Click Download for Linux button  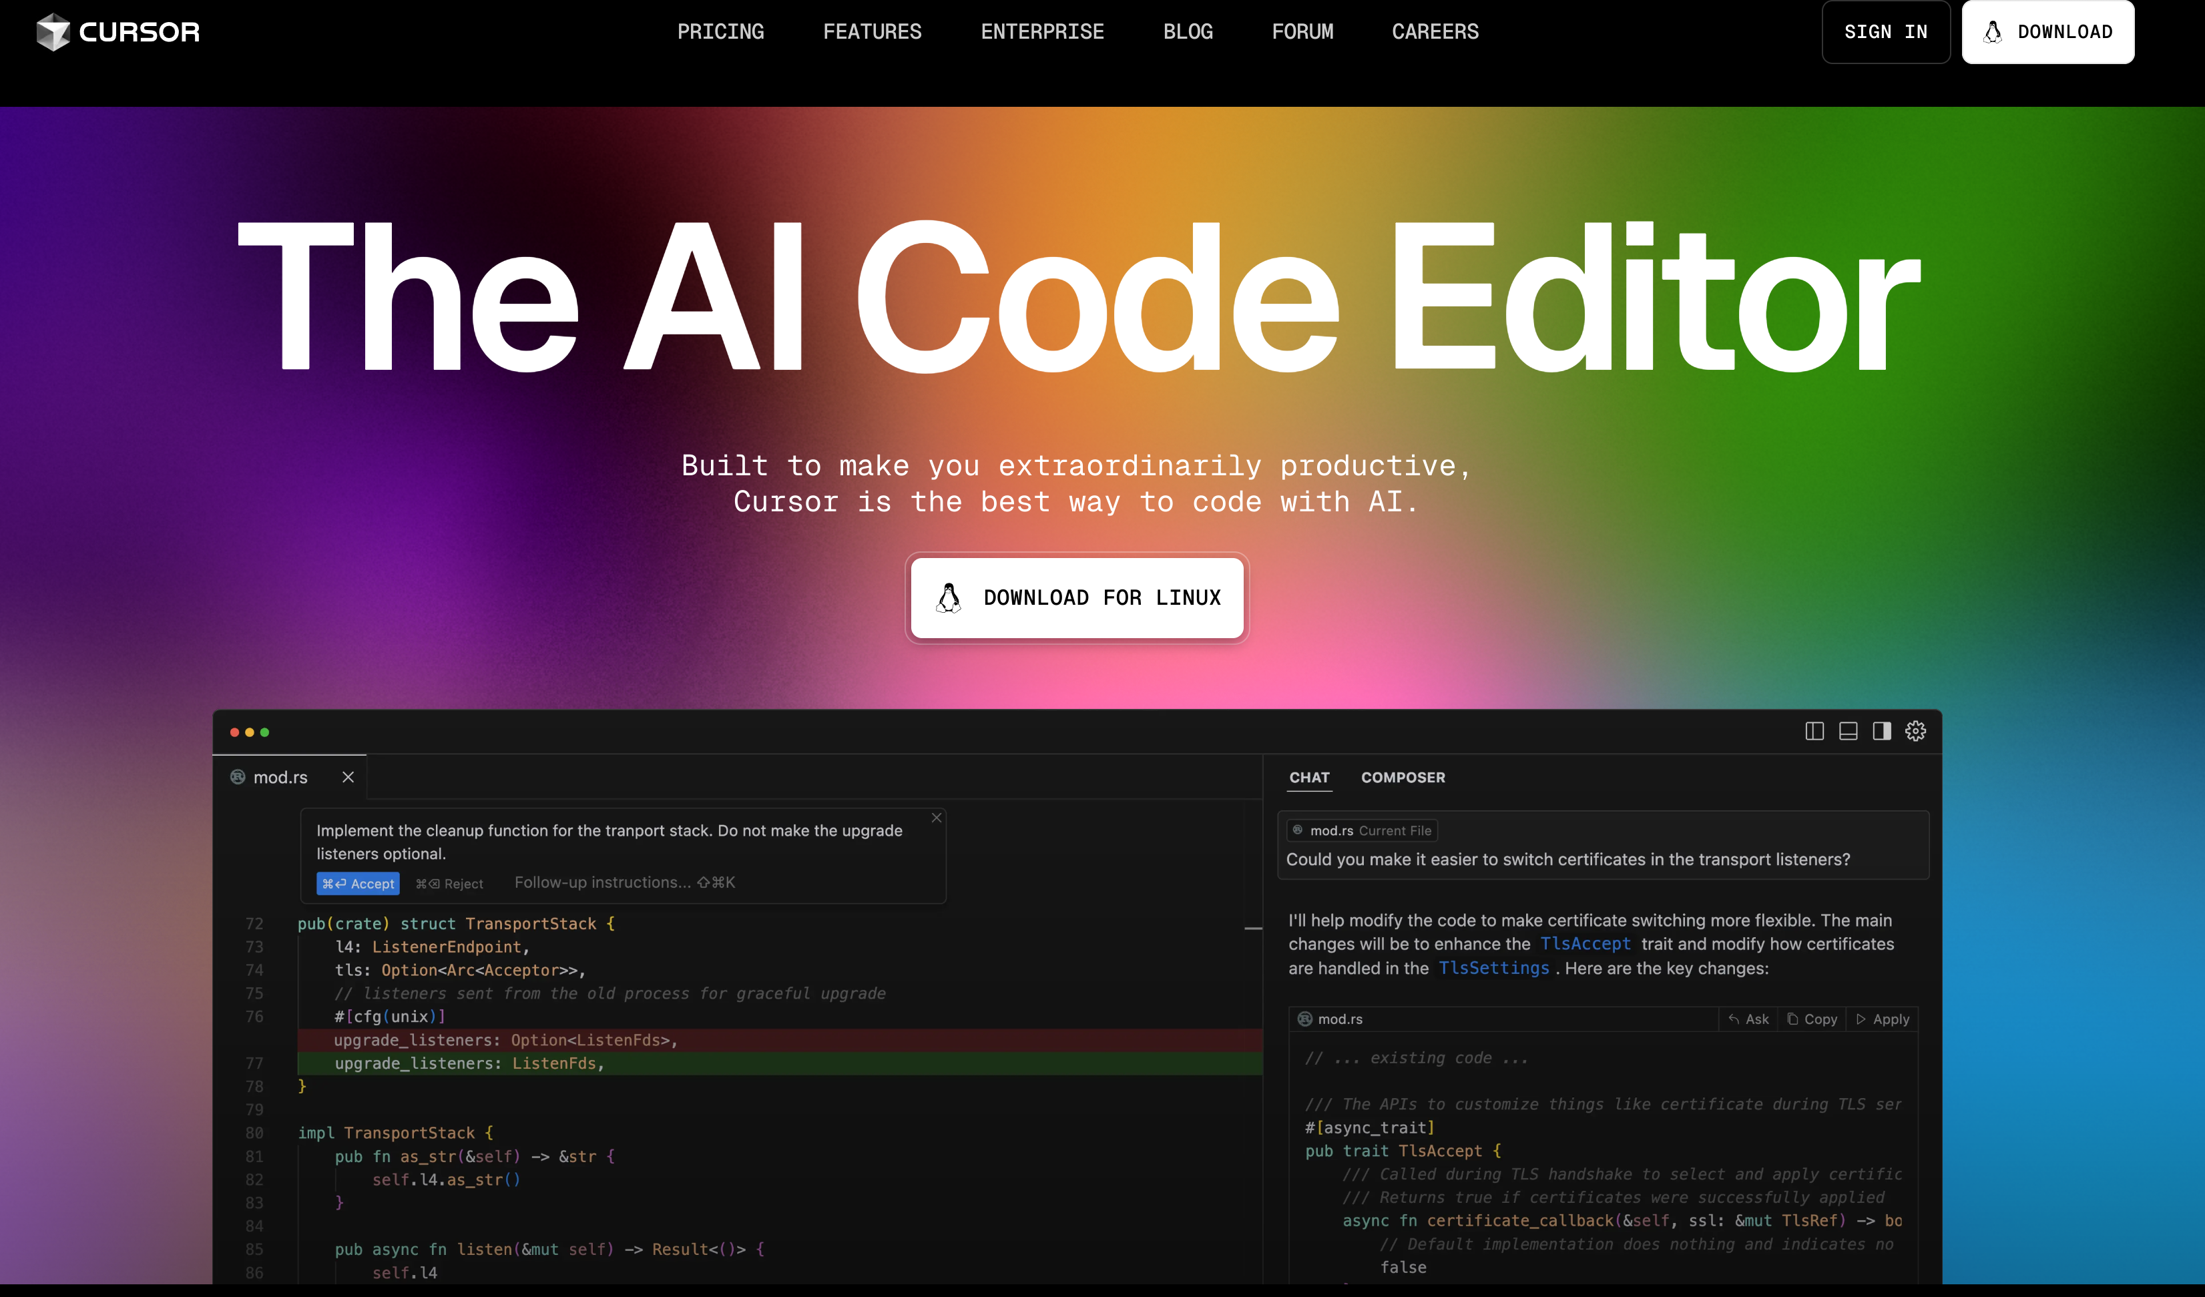point(1076,597)
